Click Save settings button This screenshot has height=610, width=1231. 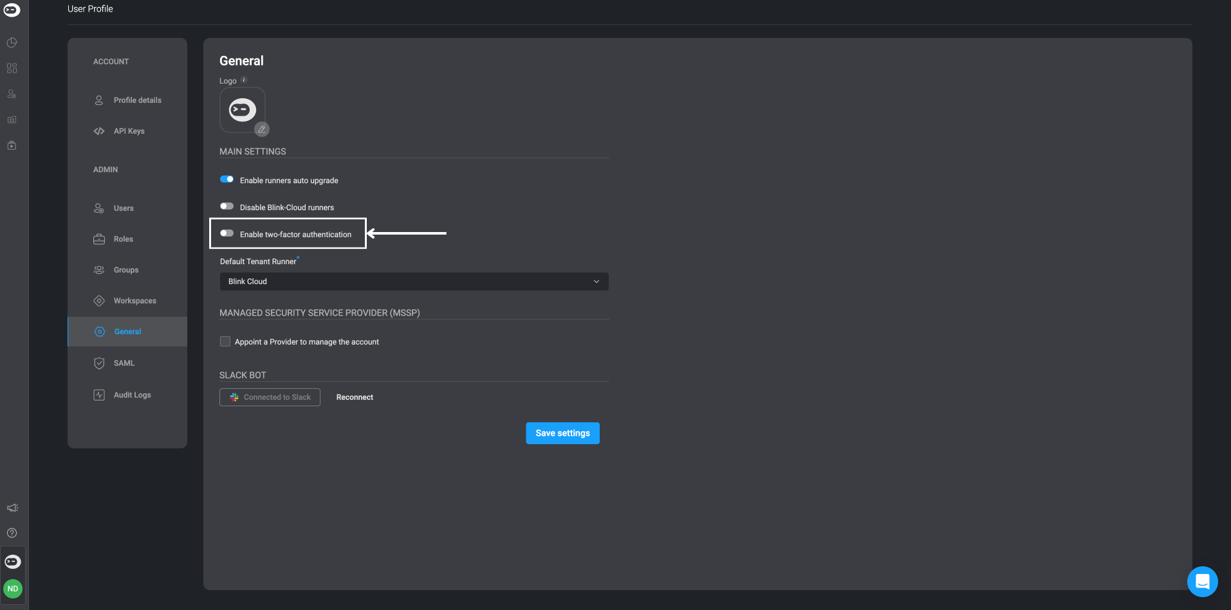[x=562, y=433]
